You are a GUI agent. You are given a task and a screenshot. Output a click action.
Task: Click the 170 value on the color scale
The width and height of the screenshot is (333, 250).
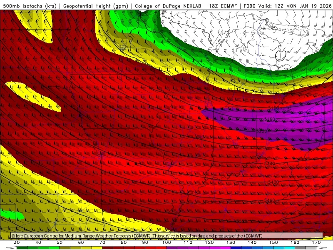[316, 242]
